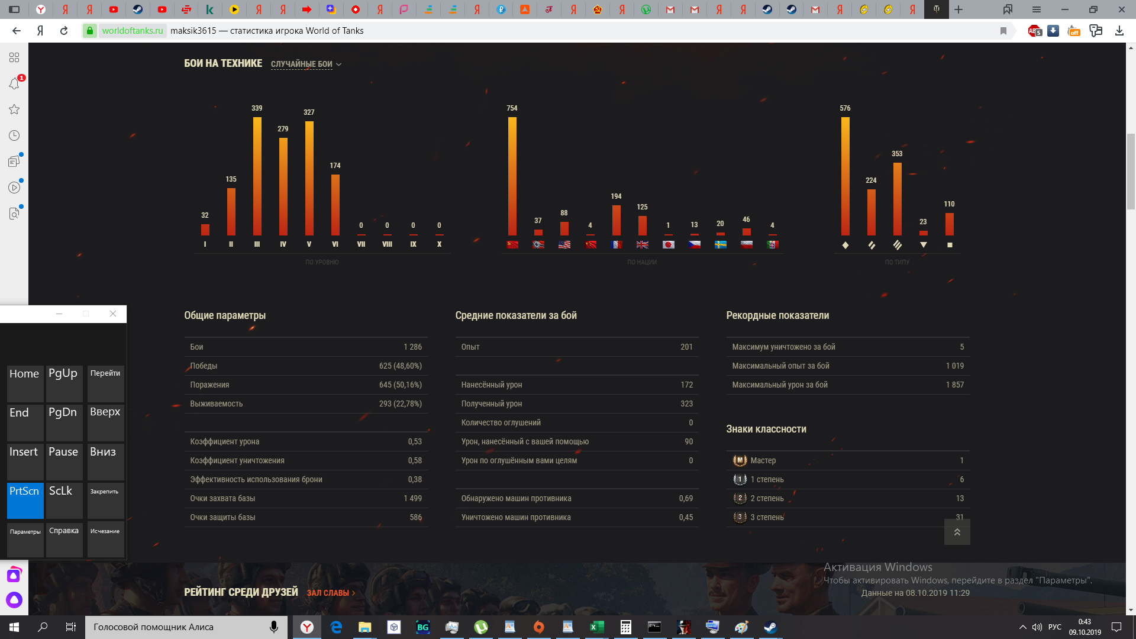Open a new tab with the plus button

958,9
